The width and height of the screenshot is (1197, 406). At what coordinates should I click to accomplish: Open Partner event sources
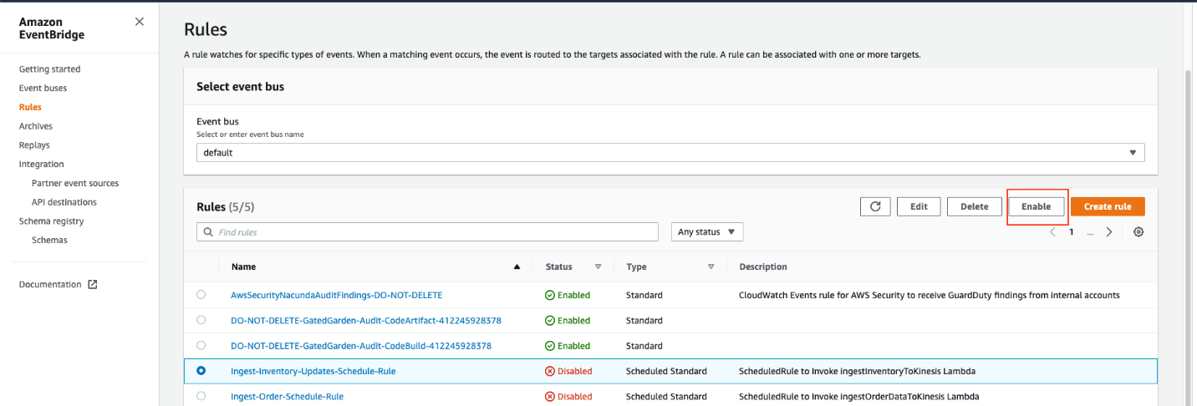click(75, 183)
